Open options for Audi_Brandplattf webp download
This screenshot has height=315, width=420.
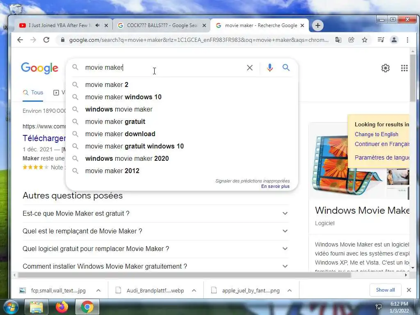[194, 290]
